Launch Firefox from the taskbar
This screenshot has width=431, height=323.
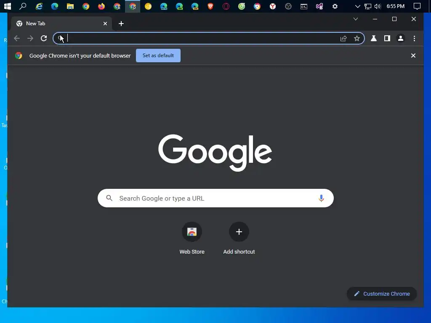101,6
